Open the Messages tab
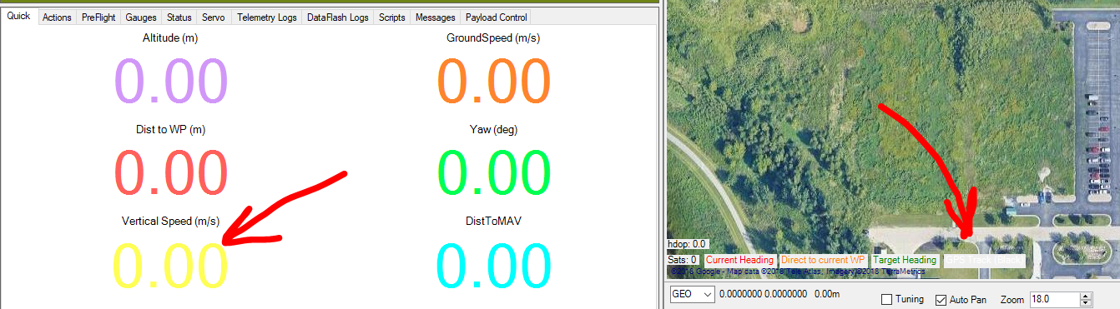The image size is (1120, 309). (x=435, y=17)
